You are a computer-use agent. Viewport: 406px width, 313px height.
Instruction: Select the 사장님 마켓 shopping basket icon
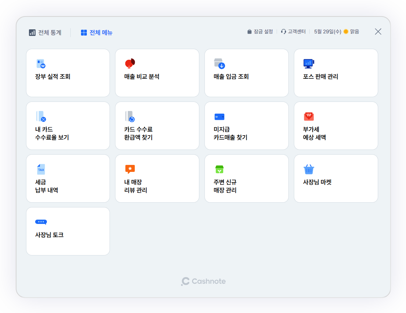(x=309, y=169)
